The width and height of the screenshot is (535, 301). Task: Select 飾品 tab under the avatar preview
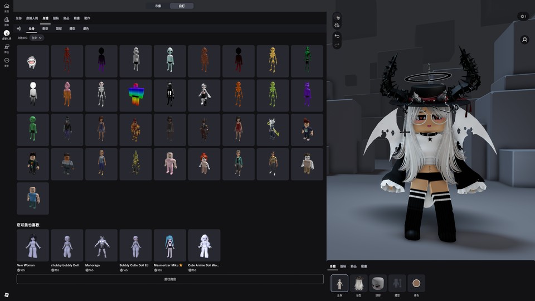click(x=353, y=266)
